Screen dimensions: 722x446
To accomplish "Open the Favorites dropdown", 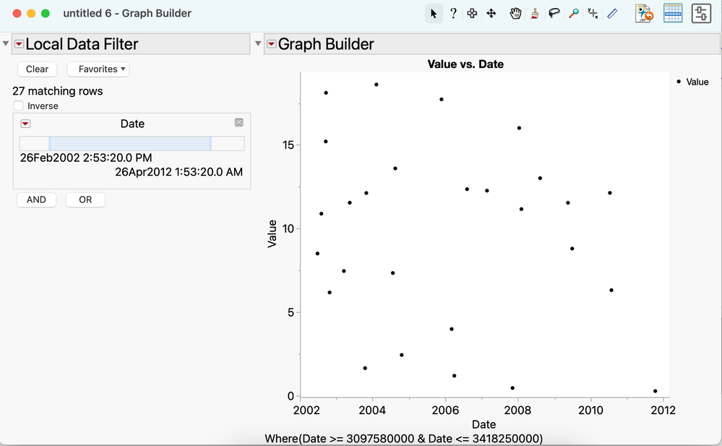I will pyautogui.click(x=98, y=69).
